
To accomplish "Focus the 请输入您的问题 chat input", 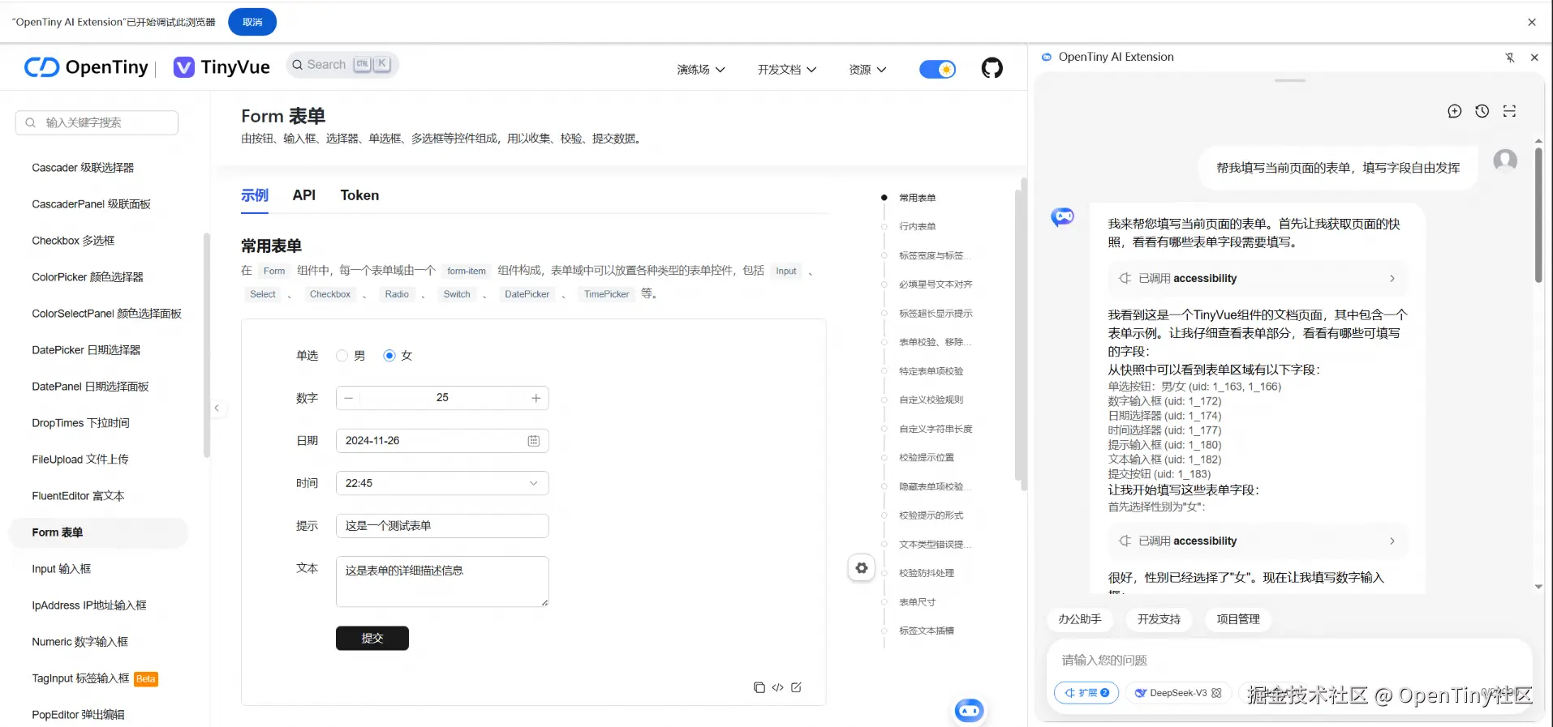I will (x=1288, y=660).
